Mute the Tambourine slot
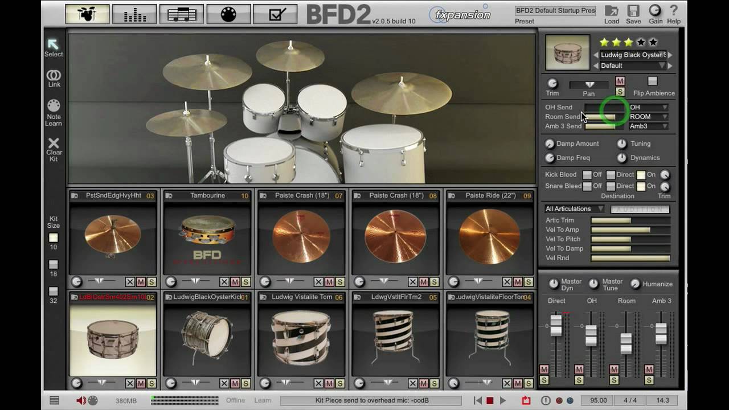729x410 pixels. click(x=235, y=282)
